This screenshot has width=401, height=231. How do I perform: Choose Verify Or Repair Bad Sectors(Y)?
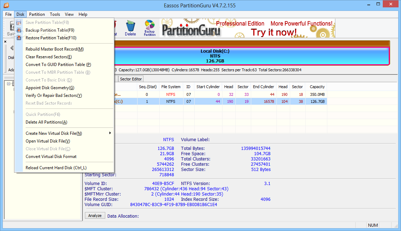click(54, 95)
